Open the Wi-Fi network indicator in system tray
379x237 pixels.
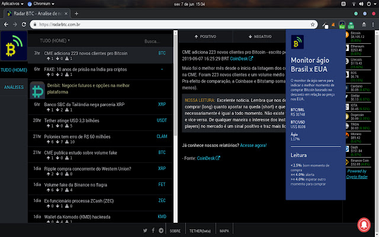coord(354,4)
